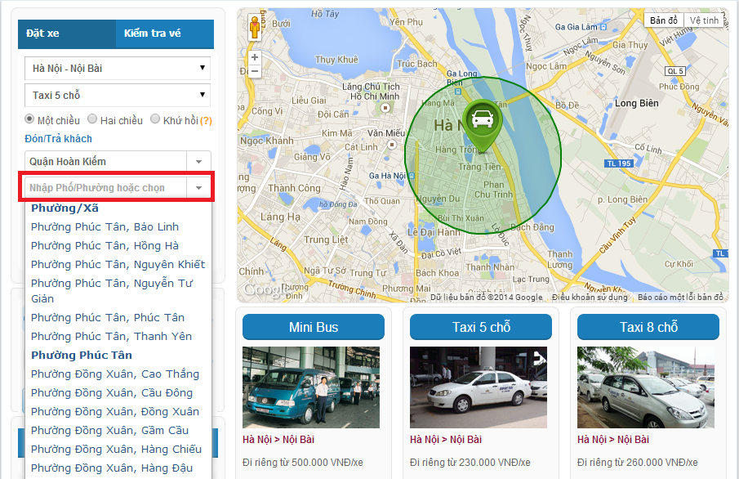Select the Một chiều radio option
The height and width of the screenshot is (479, 739).
click(29, 119)
